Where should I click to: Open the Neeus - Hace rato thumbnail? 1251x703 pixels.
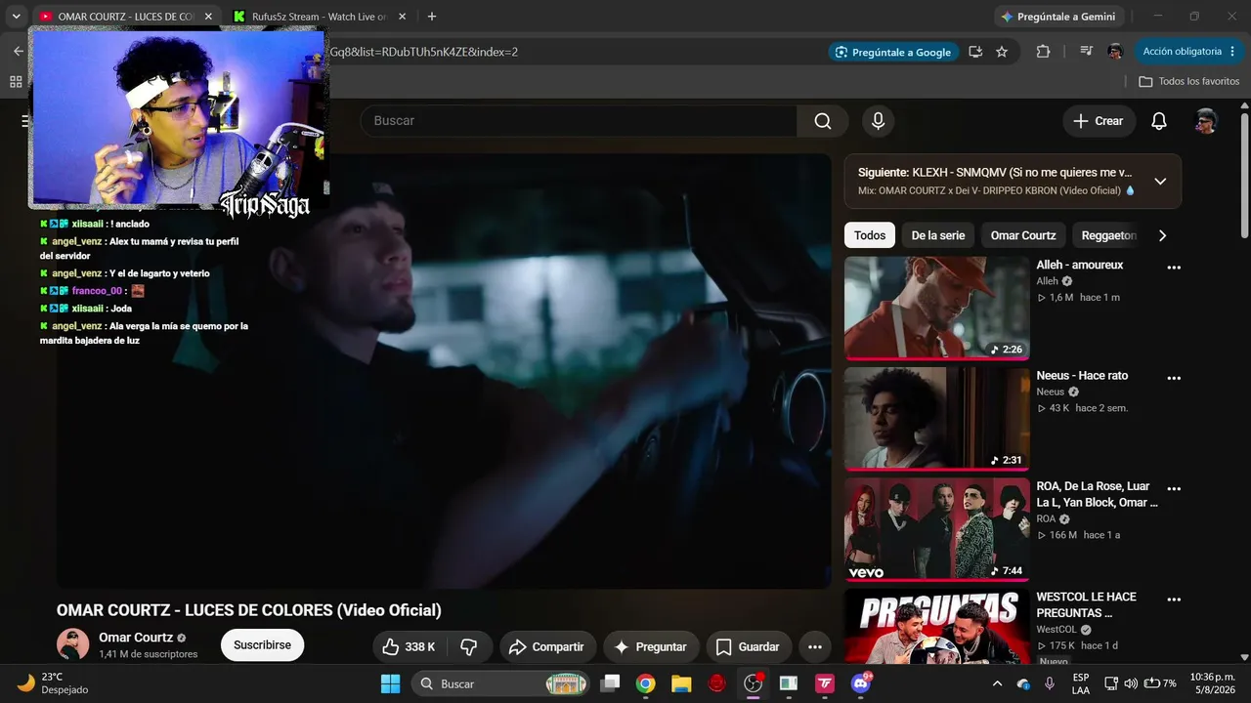point(936,419)
